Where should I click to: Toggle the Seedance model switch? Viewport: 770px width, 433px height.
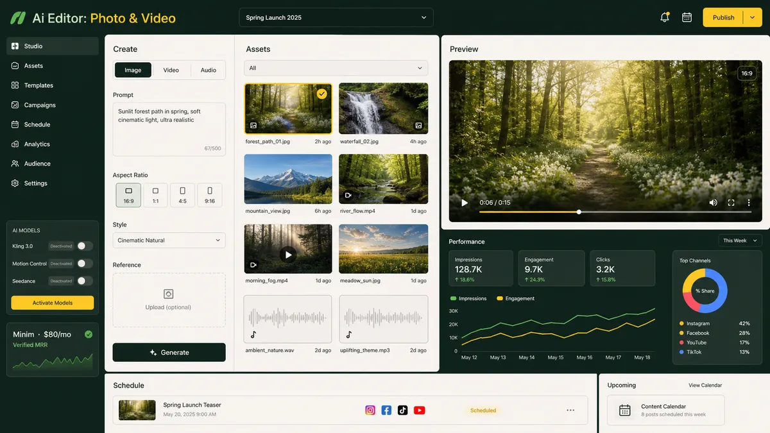[x=85, y=281]
